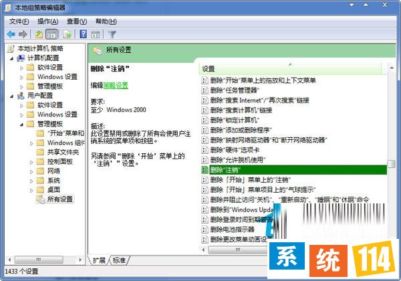Click the 策略设置 edit link
Viewport: 401px width, 281px height.
[116, 86]
